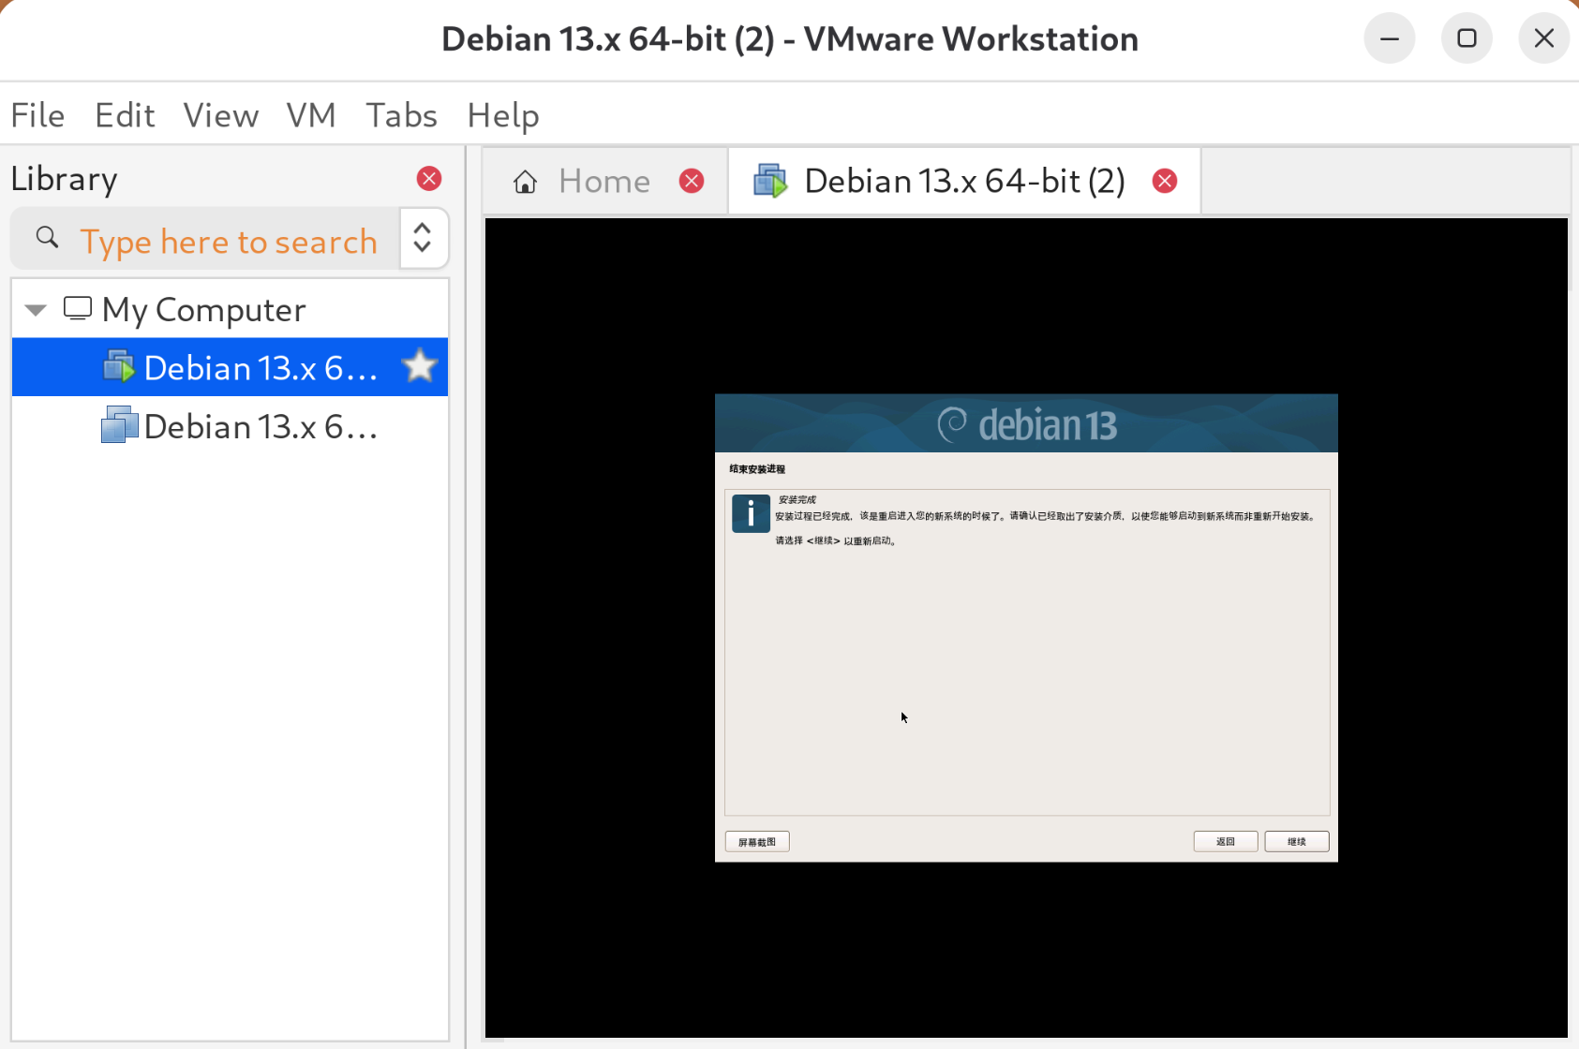1579x1049 pixels.
Task: Close the Home tab
Action: (x=692, y=181)
